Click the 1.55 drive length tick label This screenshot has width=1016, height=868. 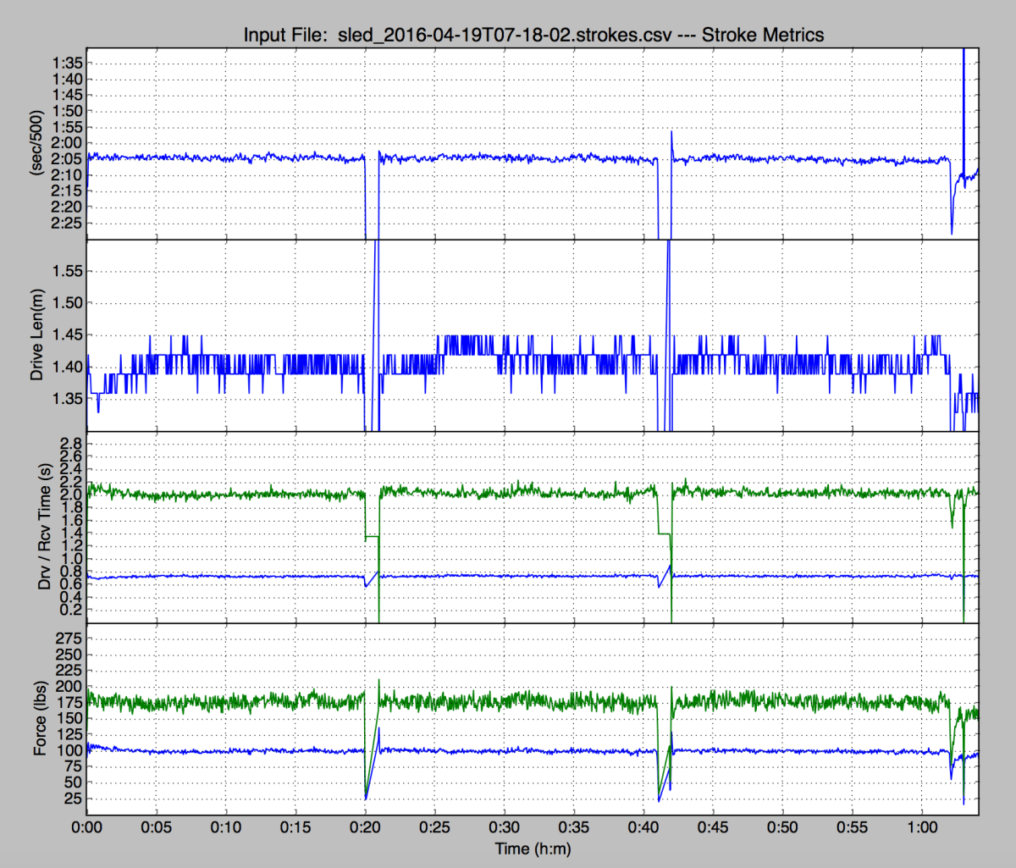pyautogui.click(x=67, y=272)
